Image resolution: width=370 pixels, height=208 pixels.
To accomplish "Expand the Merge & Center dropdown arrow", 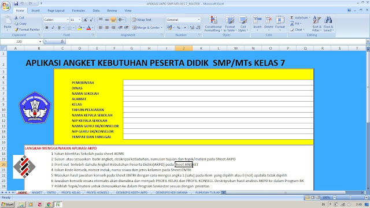I will 162,28.
